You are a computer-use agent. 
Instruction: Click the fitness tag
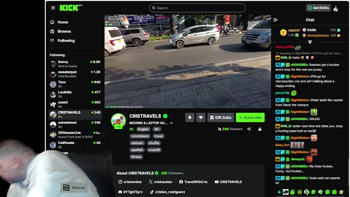[136, 157]
